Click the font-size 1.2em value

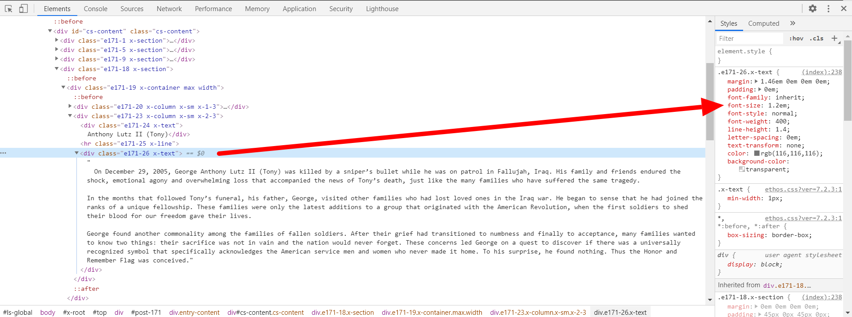(x=777, y=105)
